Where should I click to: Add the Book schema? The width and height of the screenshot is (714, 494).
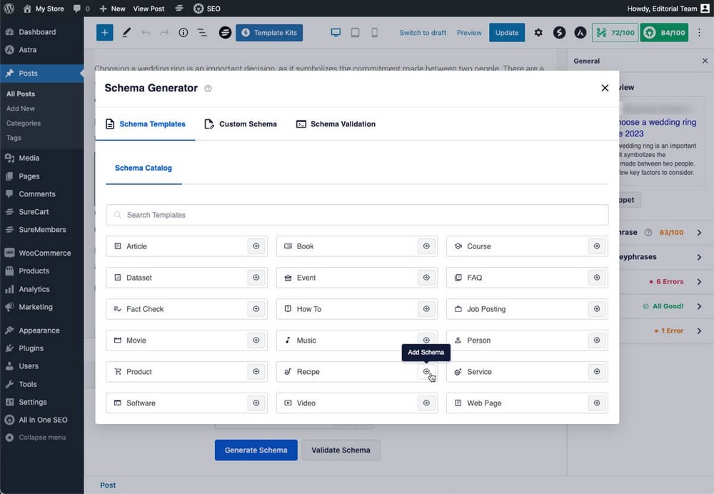point(426,246)
